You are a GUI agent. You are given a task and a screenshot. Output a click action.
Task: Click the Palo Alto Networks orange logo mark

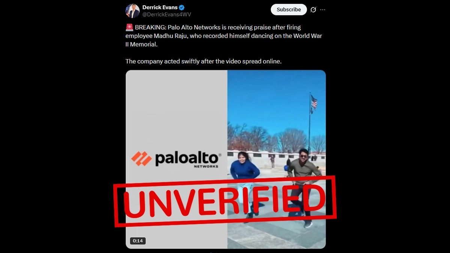141,159
